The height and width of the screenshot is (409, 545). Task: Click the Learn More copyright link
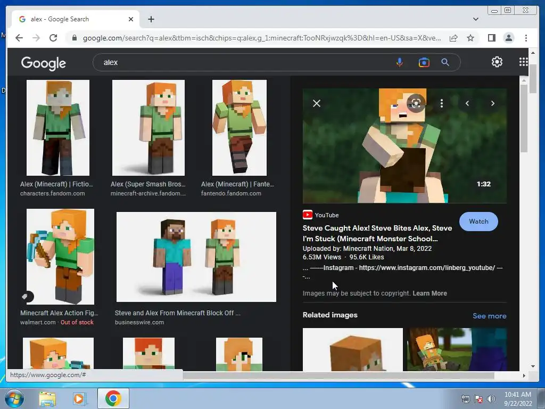(430, 293)
